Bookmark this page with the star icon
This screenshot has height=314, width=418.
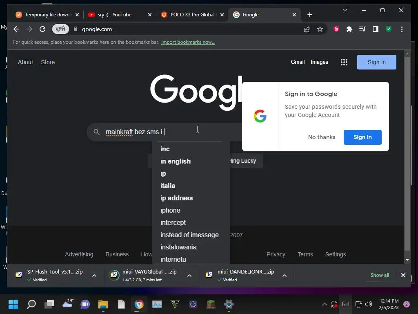[320, 29]
